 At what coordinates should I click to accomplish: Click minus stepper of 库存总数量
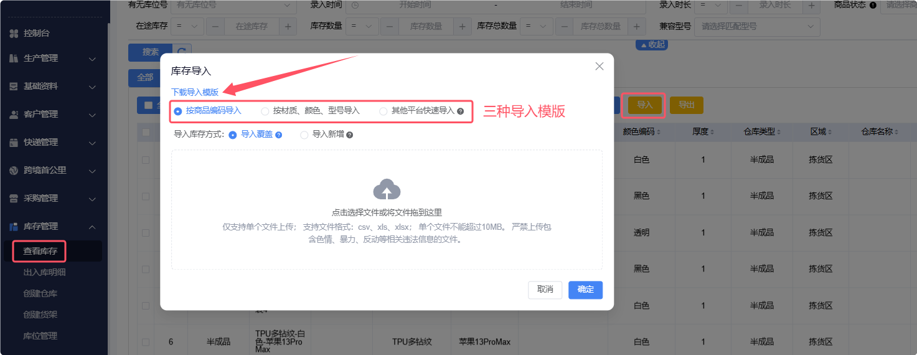pos(564,27)
